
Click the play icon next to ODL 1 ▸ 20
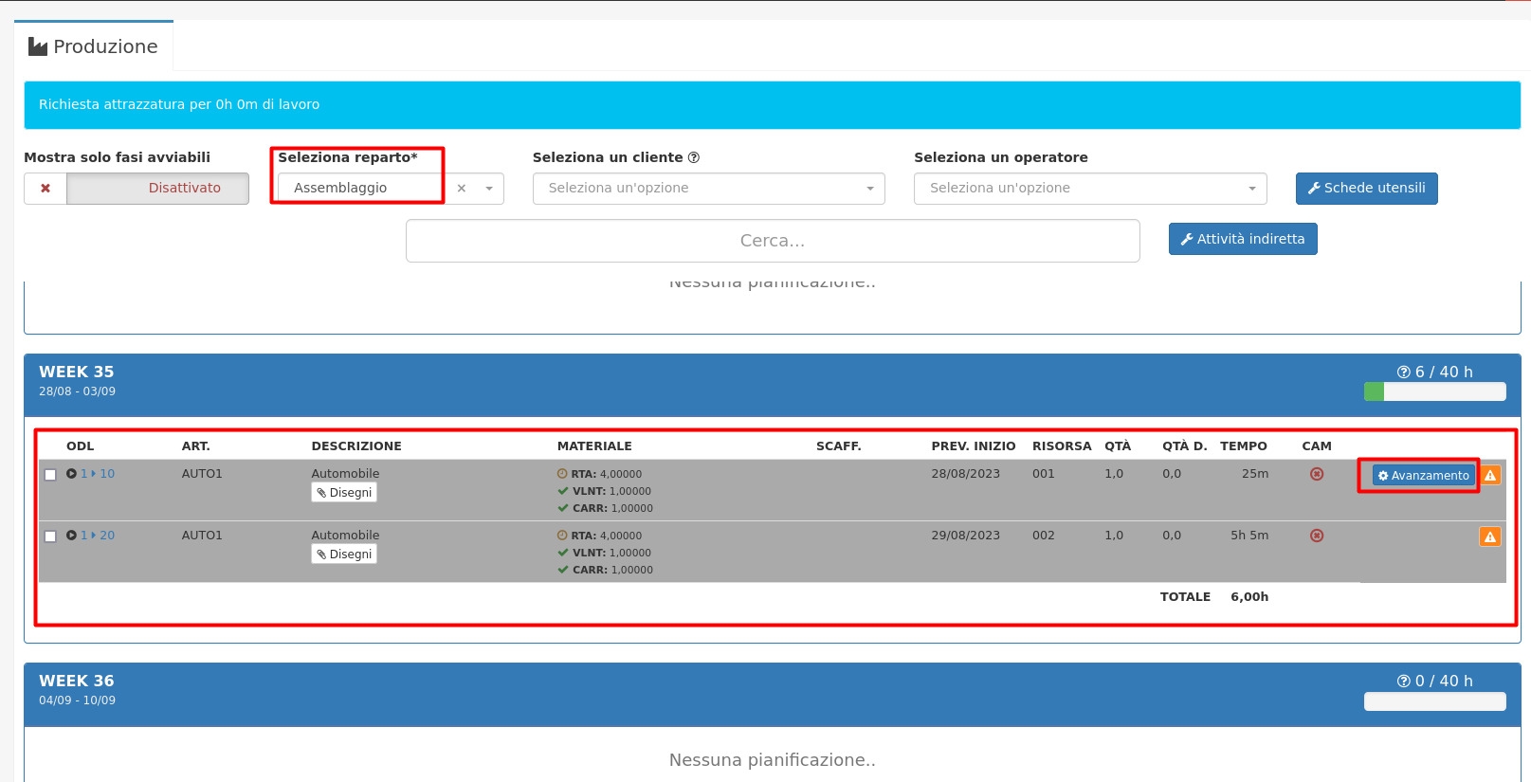coord(71,536)
